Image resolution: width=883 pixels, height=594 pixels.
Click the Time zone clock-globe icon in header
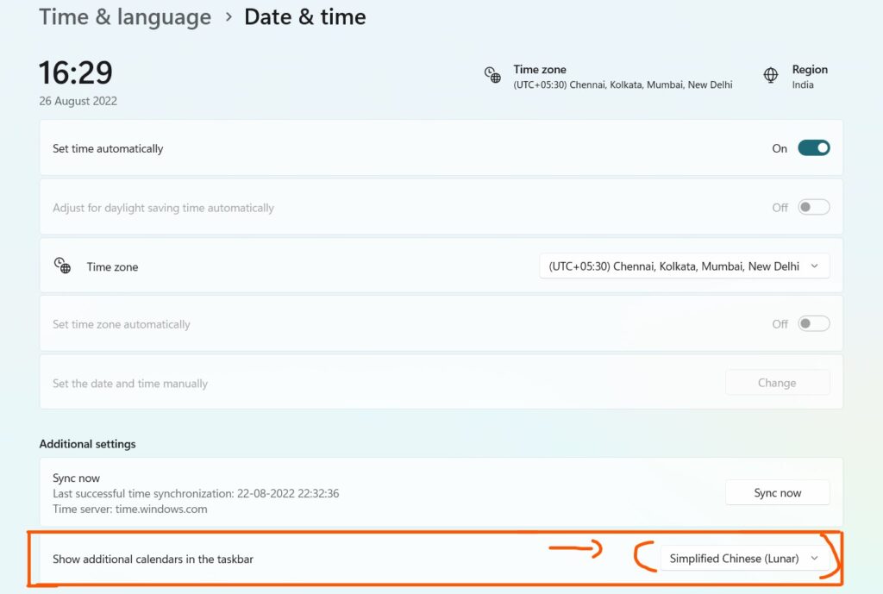492,76
